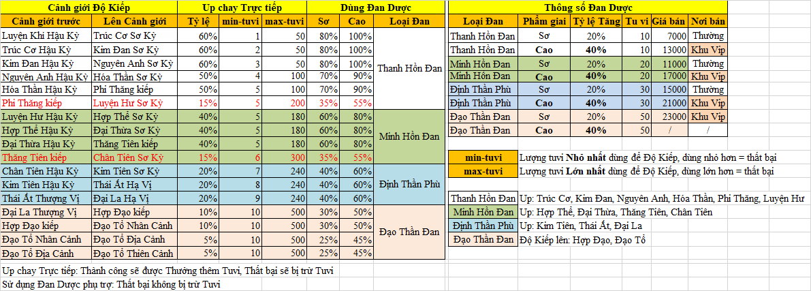Screen dimensions: 811x291
Task: Select the 'Đại La Thượng Vị' cell
Action: click(x=46, y=212)
